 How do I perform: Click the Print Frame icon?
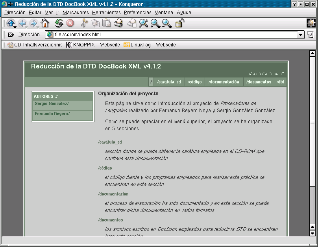click(x=132, y=23)
